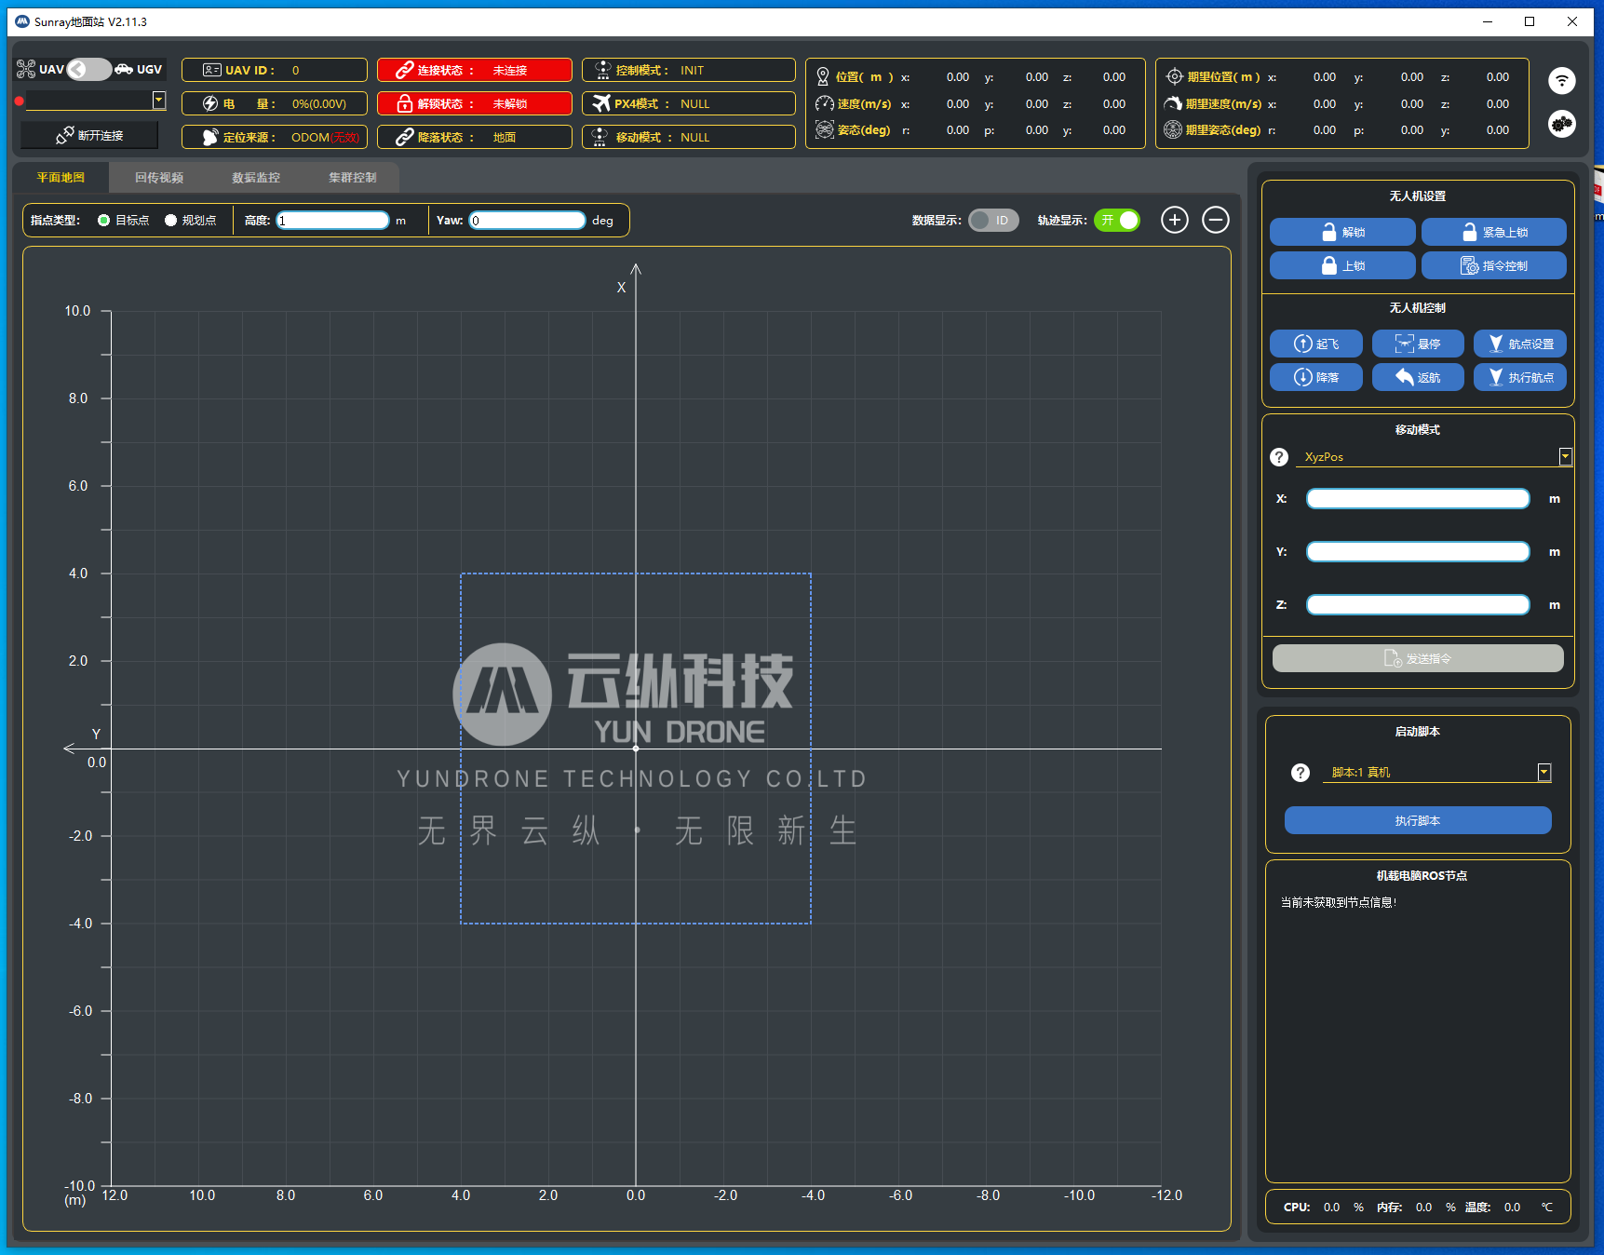Click the 移动模式 status icon

(600, 137)
